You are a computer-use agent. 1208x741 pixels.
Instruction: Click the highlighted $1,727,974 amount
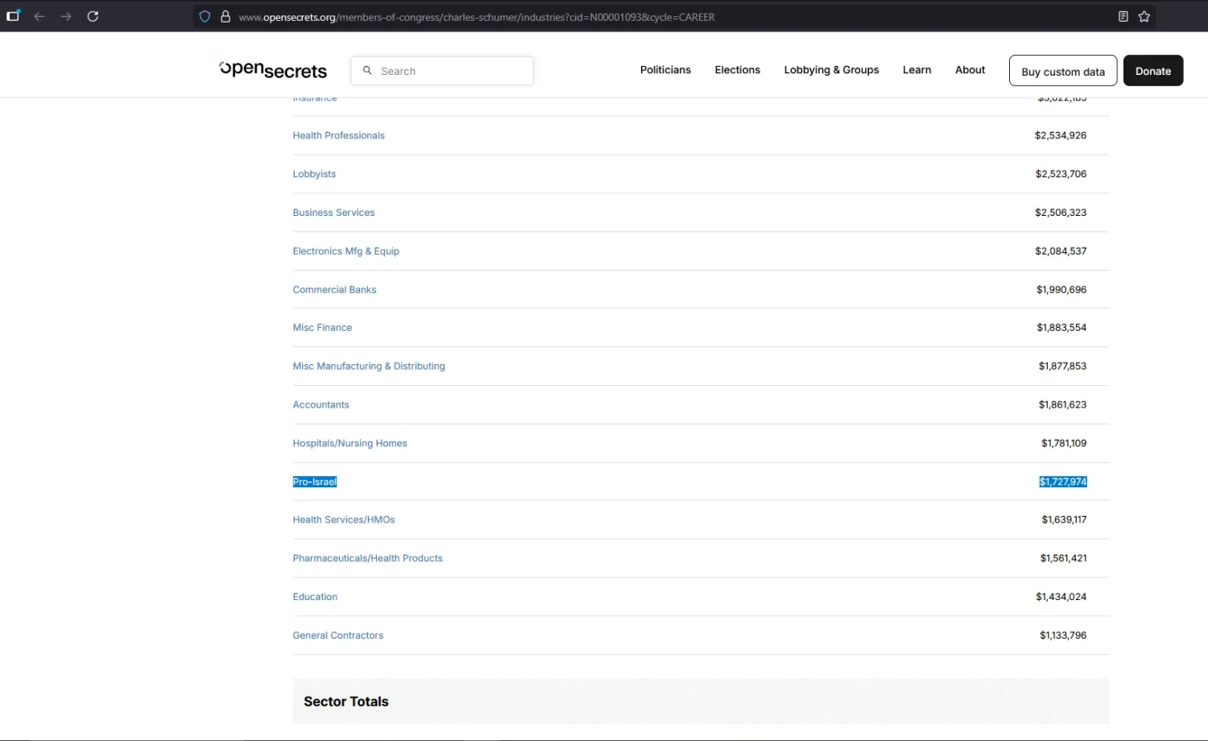tap(1063, 482)
